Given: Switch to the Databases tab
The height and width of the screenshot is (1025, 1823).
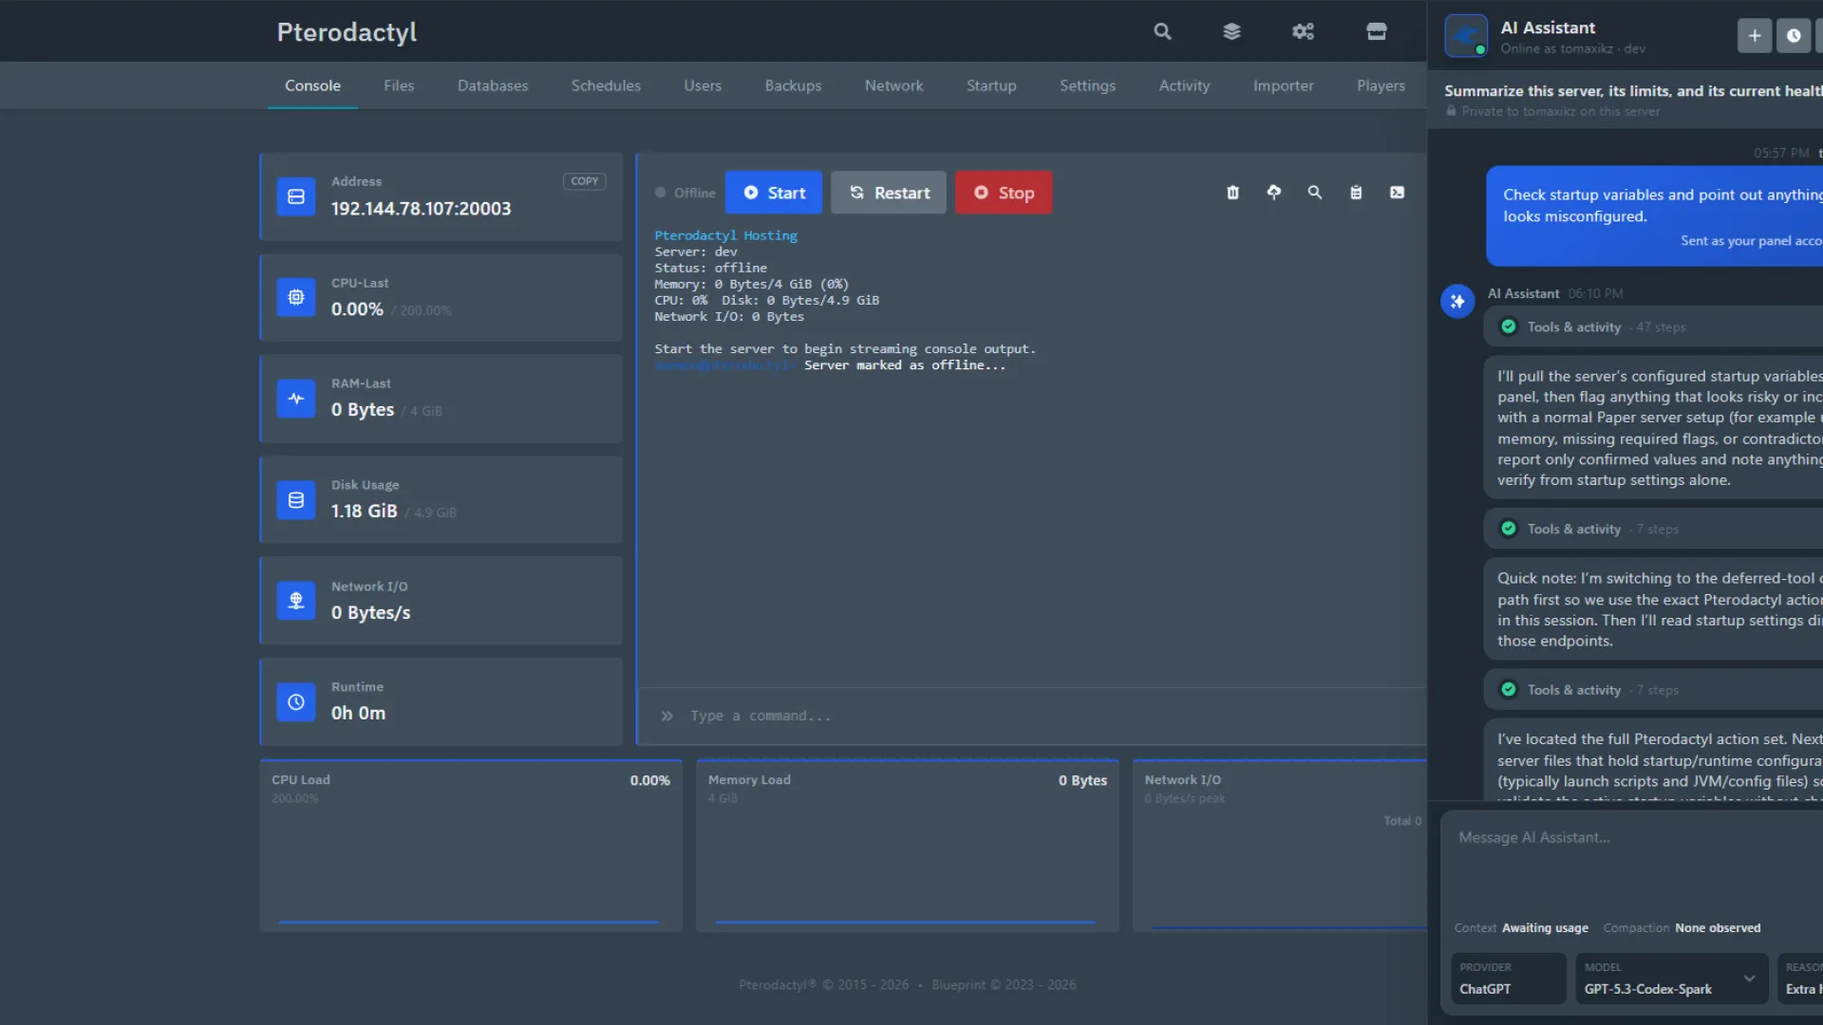Looking at the screenshot, I should tap(493, 85).
